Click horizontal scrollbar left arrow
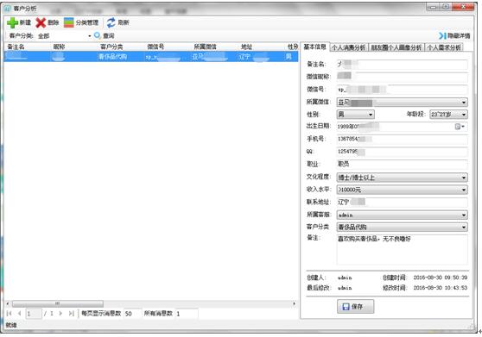Screen dimensions: 482x337 click(x=8, y=304)
